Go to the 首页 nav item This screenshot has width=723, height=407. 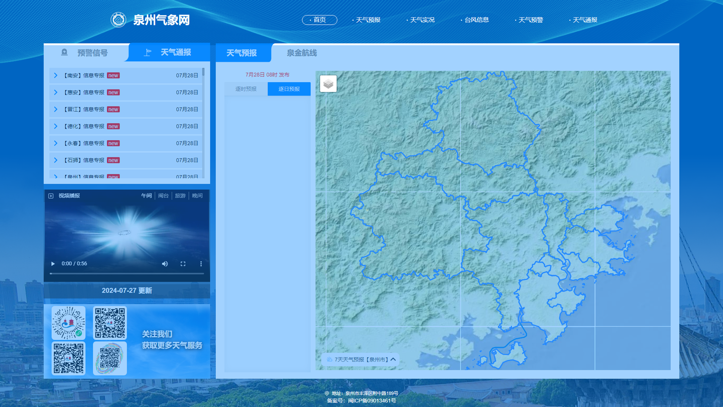319,20
